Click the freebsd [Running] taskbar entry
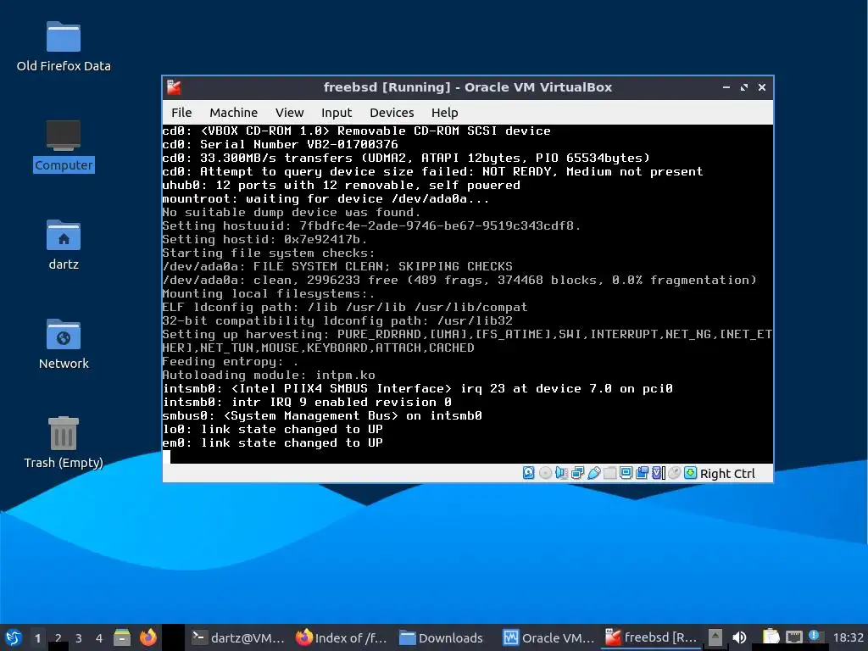The height and width of the screenshot is (651, 868). click(x=651, y=637)
